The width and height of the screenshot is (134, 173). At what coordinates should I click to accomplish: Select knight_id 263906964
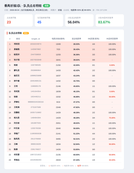coord(36,70)
